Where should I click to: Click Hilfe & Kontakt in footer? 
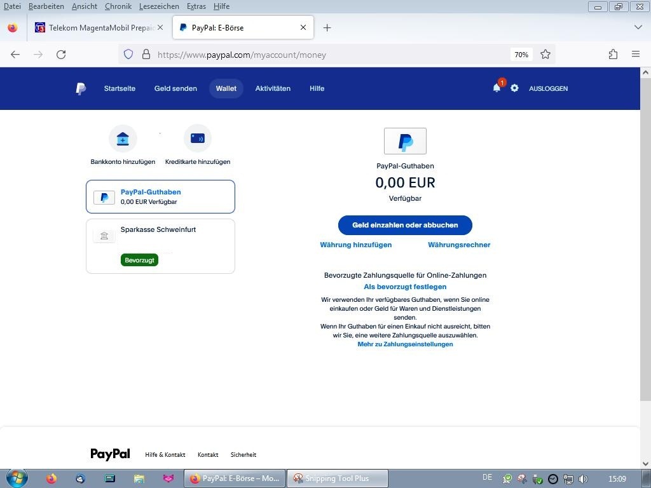165,455
